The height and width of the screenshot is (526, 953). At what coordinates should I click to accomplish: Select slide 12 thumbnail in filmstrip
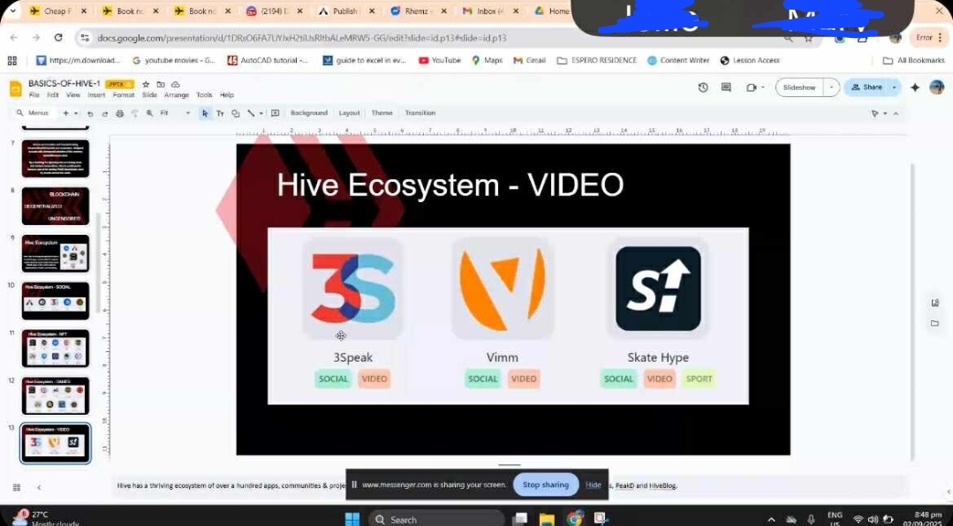[x=56, y=395]
